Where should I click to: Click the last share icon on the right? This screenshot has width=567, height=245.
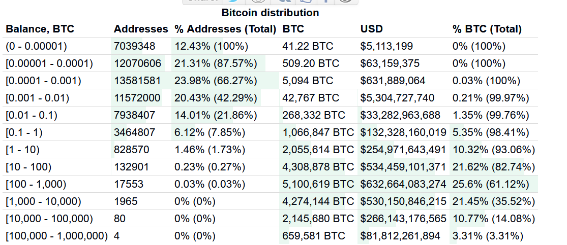346,2
